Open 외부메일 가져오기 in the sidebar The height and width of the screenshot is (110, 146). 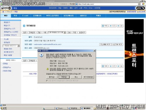click(x=10, y=35)
